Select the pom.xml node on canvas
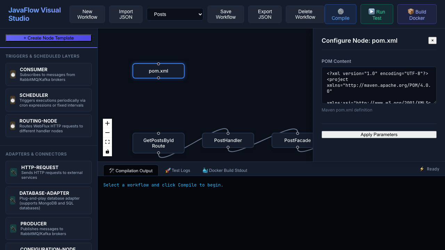This screenshot has width=445, height=250. pyautogui.click(x=159, y=71)
